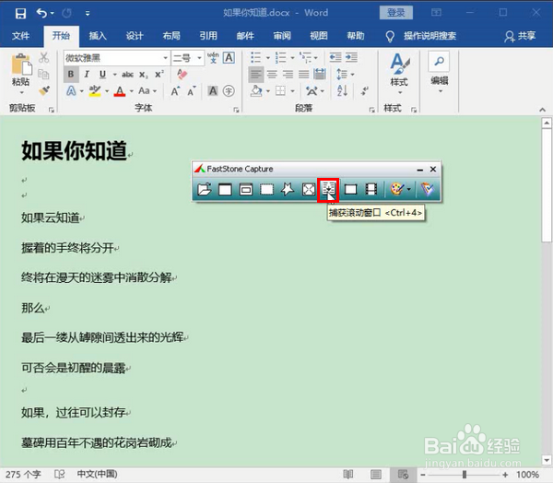Click the 操作说明搜索 tell-me box
This screenshot has height=483, width=553.
pos(429,36)
